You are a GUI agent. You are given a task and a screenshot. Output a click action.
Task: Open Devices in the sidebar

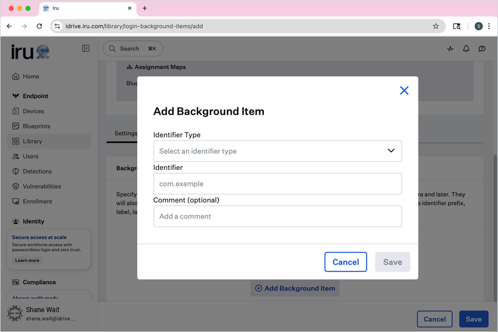point(33,111)
